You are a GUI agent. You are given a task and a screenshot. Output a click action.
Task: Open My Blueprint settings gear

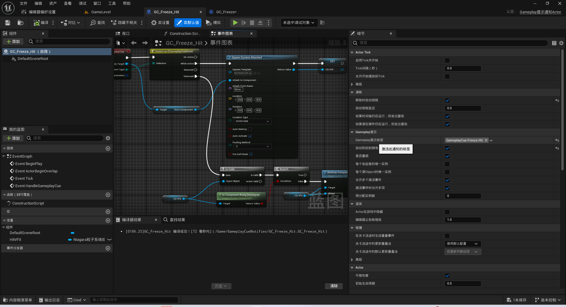[108, 138]
